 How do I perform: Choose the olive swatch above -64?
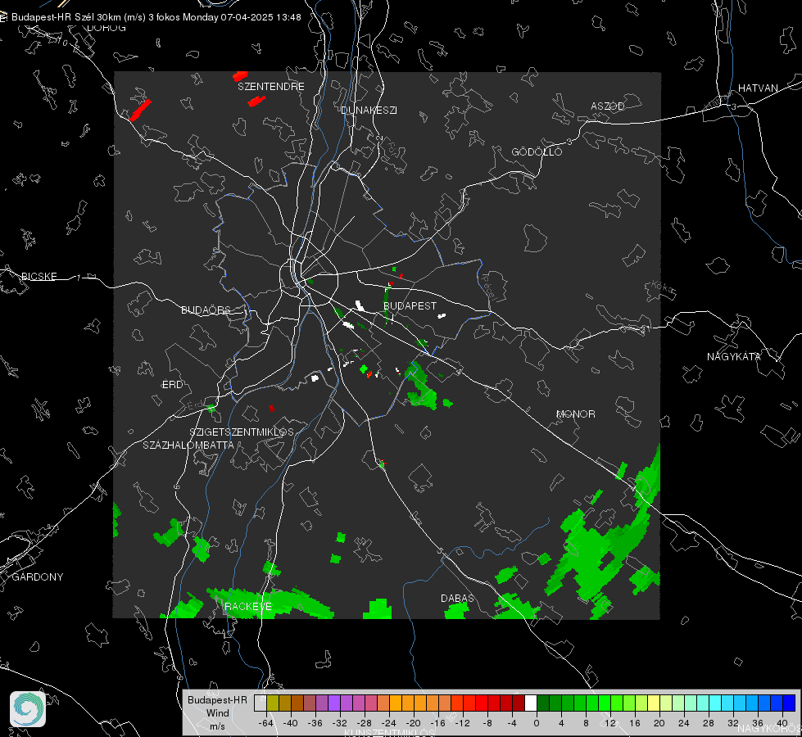(x=273, y=703)
